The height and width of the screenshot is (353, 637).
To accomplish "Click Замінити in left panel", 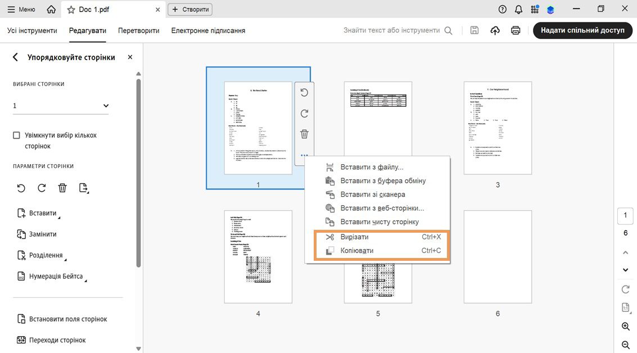I will 37,234.
